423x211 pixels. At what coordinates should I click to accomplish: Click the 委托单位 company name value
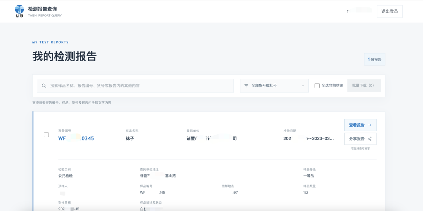(211, 139)
